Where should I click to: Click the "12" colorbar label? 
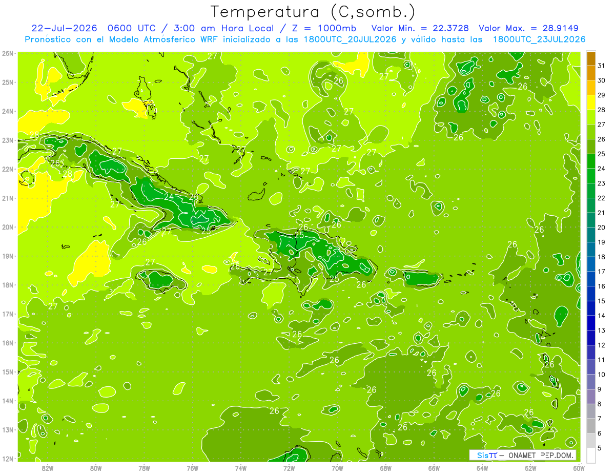602,345
